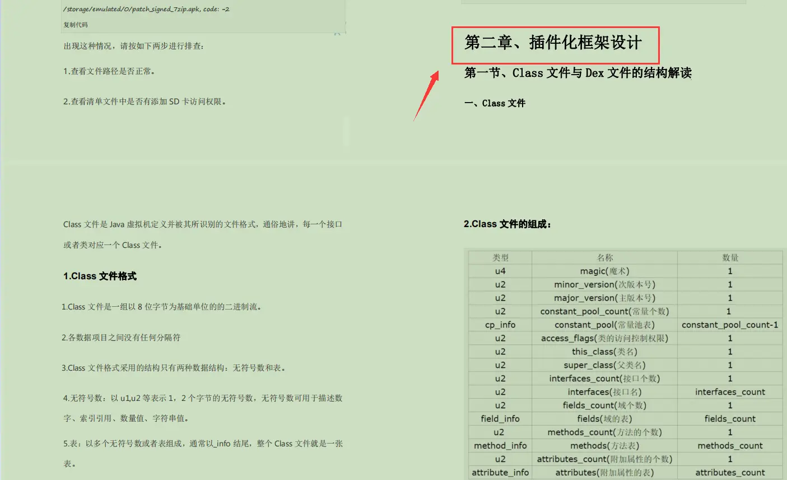Viewport: 787px width, 480px height.
Task: Select the interfaces_count value cell
Action: [728, 391]
